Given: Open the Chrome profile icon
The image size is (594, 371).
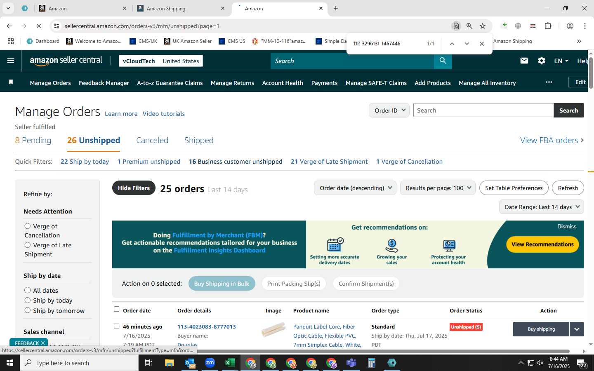Looking at the screenshot, I should (570, 26).
